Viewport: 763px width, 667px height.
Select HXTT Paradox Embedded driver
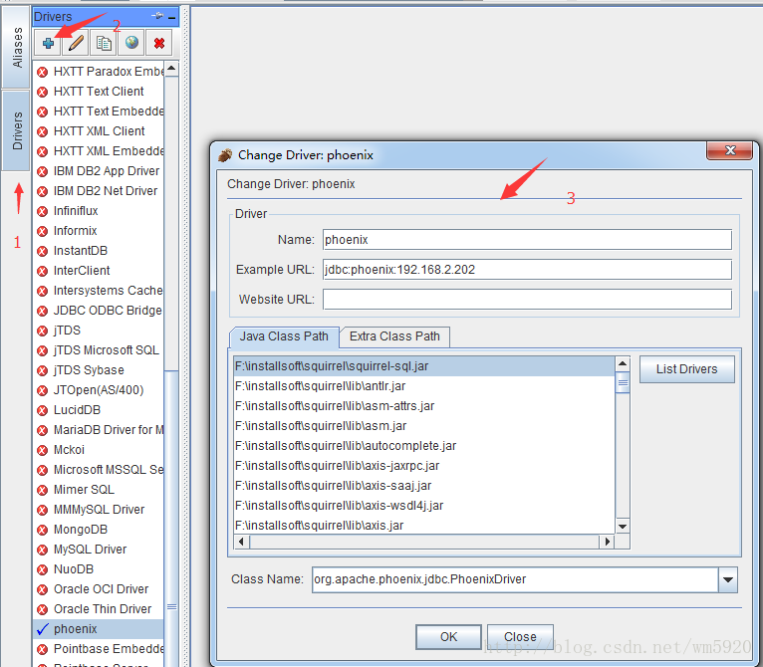tap(99, 72)
